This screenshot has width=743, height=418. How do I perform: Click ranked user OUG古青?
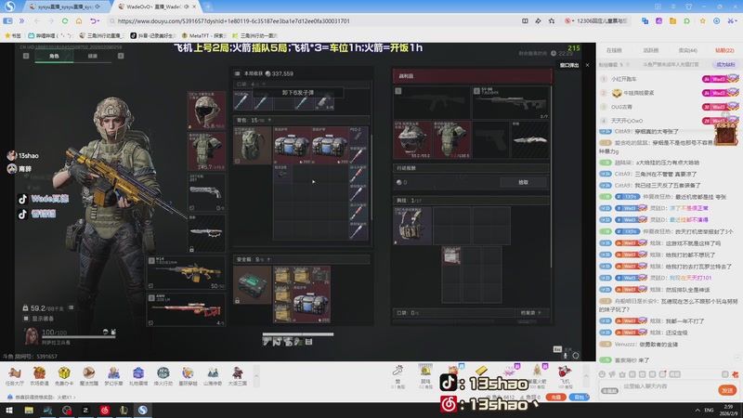[621, 107]
